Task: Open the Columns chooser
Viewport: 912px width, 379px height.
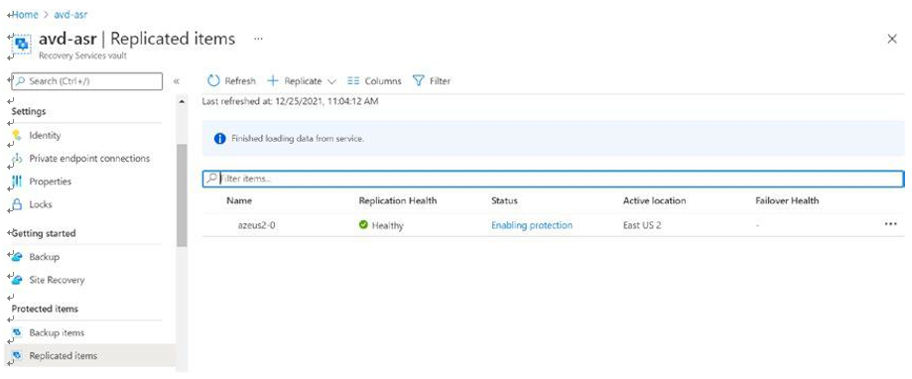Action: click(x=374, y=80)
